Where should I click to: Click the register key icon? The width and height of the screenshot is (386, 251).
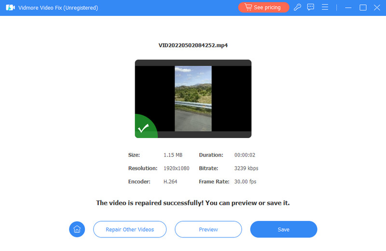(297, 7)
